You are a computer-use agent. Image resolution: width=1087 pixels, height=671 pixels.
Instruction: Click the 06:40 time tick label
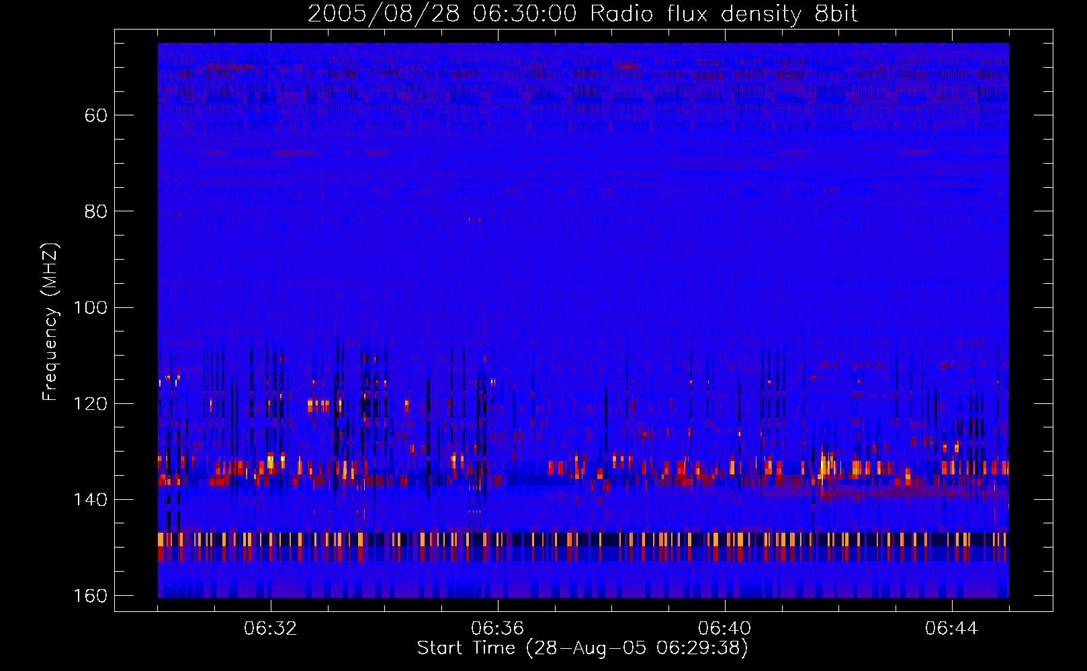click(x=725, y=629)
